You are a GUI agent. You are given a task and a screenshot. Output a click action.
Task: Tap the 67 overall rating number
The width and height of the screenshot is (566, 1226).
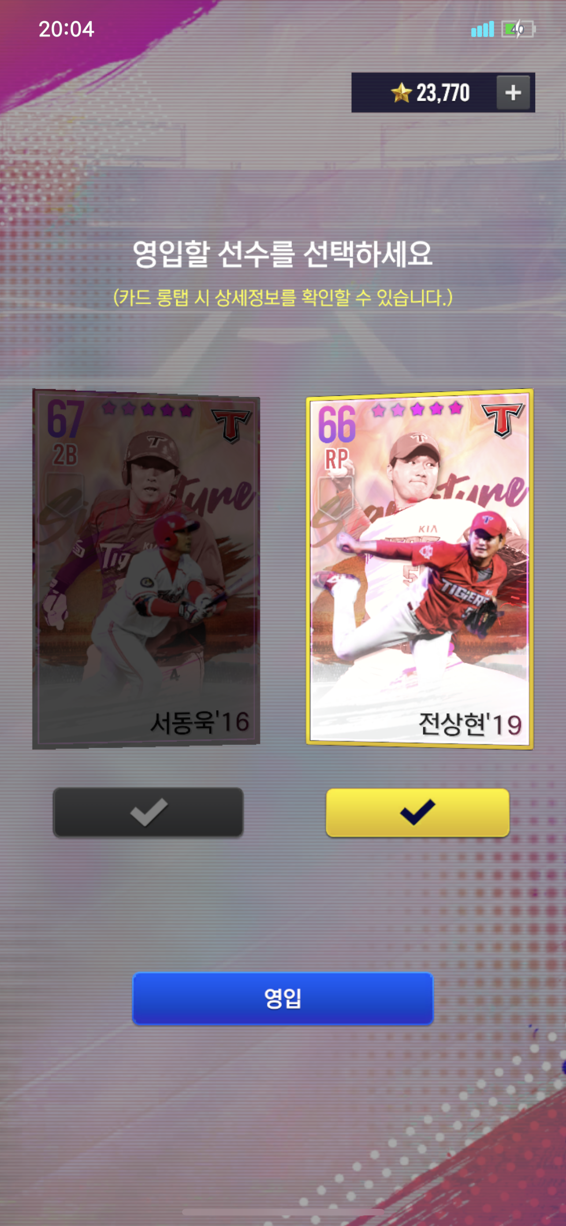click(66, 419)
